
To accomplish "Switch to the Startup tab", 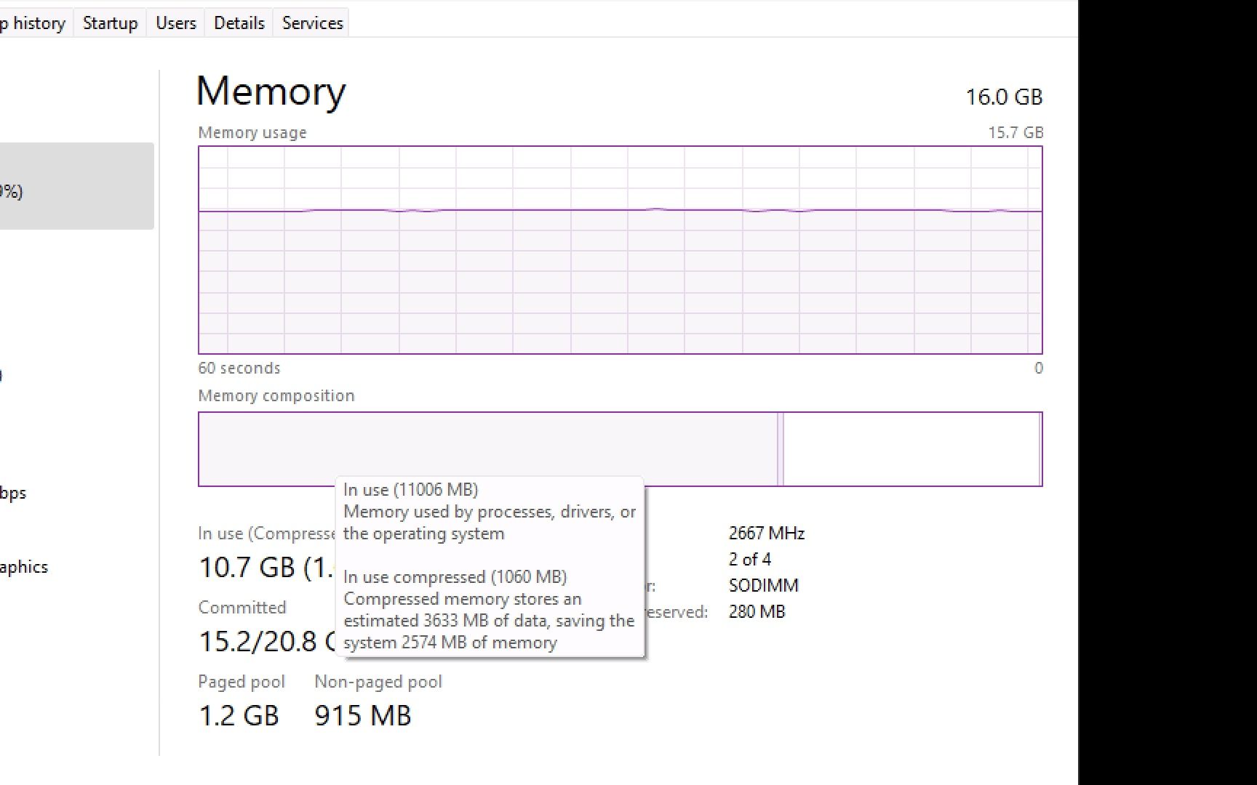I will pos(110,23).
